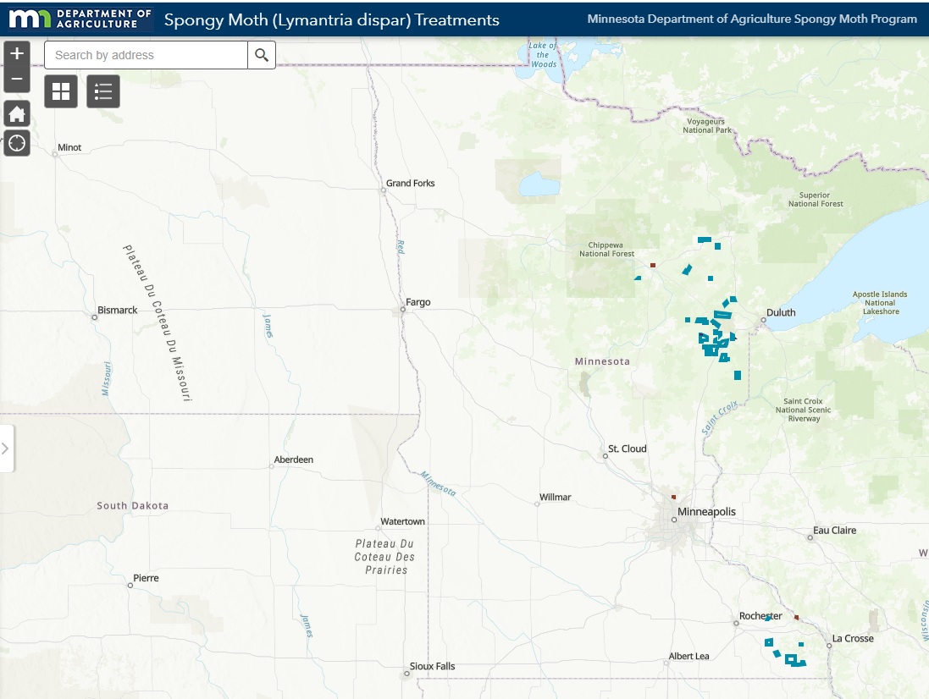The image size is (929, 699).
Task: Click the Minnesota Department of Agriculture logo
Action: tap(80, 19)
